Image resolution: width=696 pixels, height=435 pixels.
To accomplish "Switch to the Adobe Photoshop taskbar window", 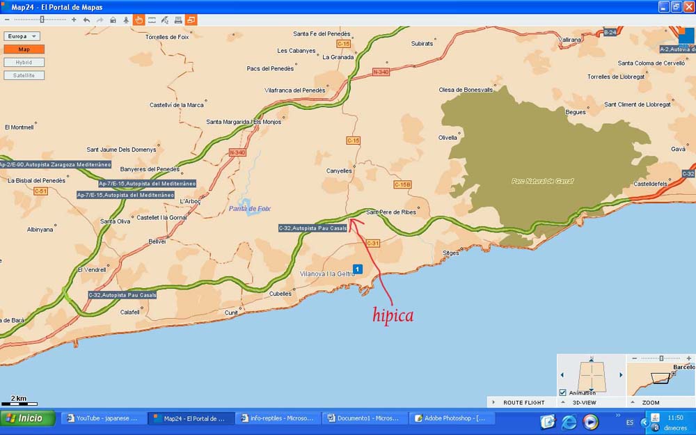I will [x=451, y=418].
